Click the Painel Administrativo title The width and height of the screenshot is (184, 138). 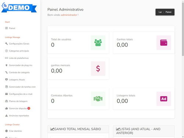point(66,10)
